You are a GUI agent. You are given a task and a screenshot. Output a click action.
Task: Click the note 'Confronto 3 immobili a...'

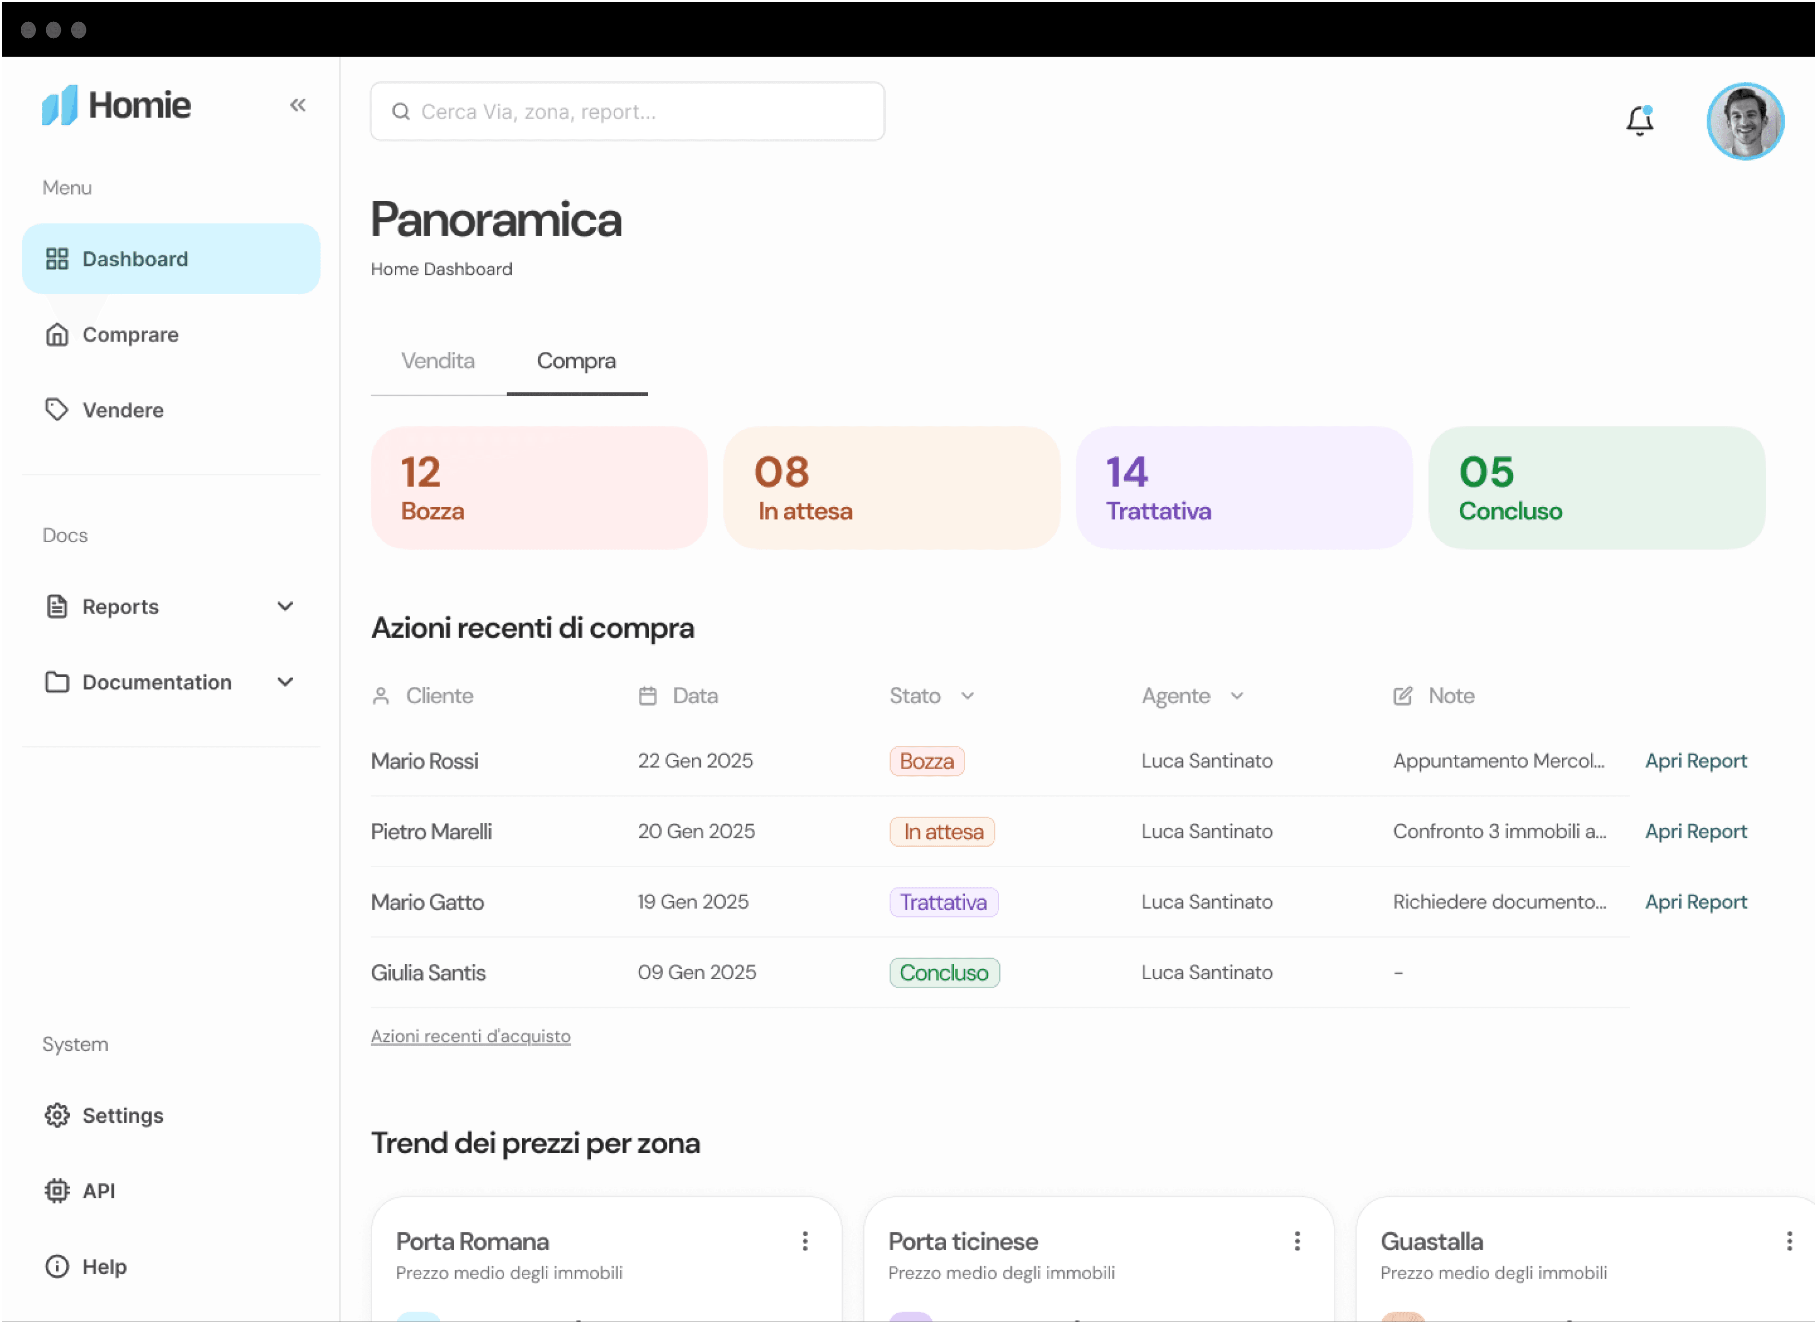tap(1500, 831)
